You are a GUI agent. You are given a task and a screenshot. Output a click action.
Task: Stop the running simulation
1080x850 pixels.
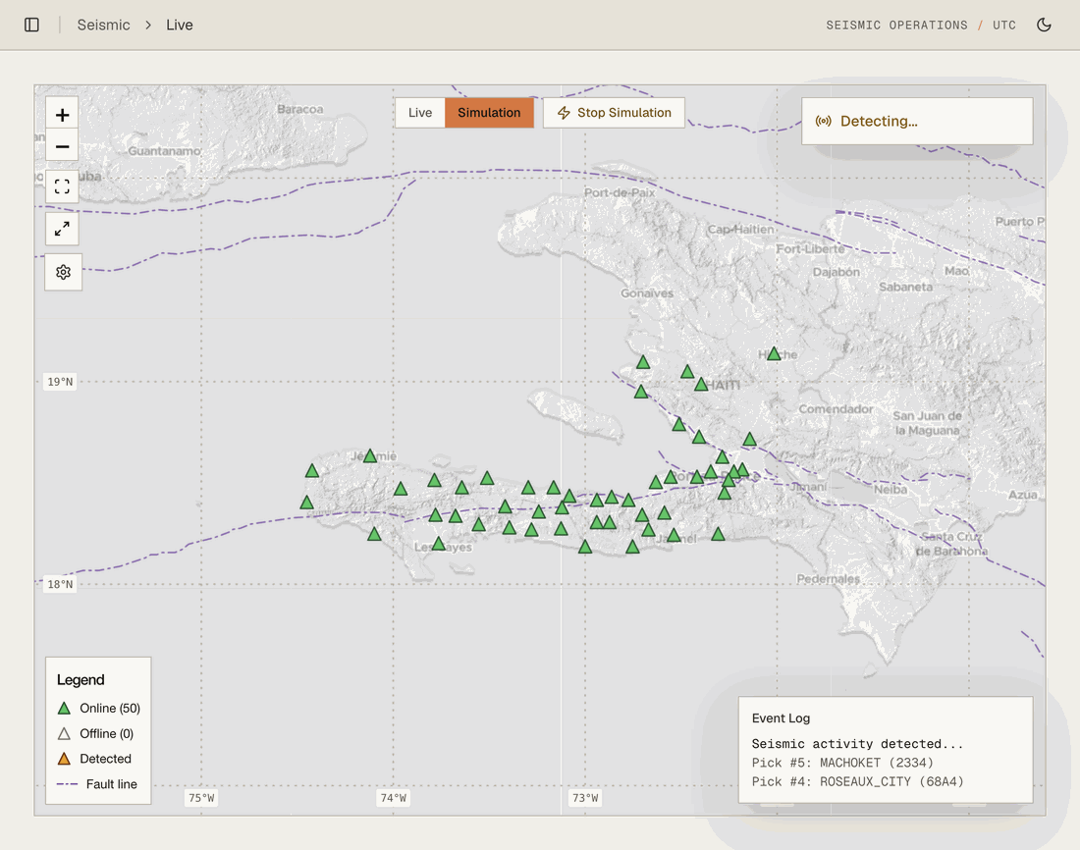[x=614, y=113]
